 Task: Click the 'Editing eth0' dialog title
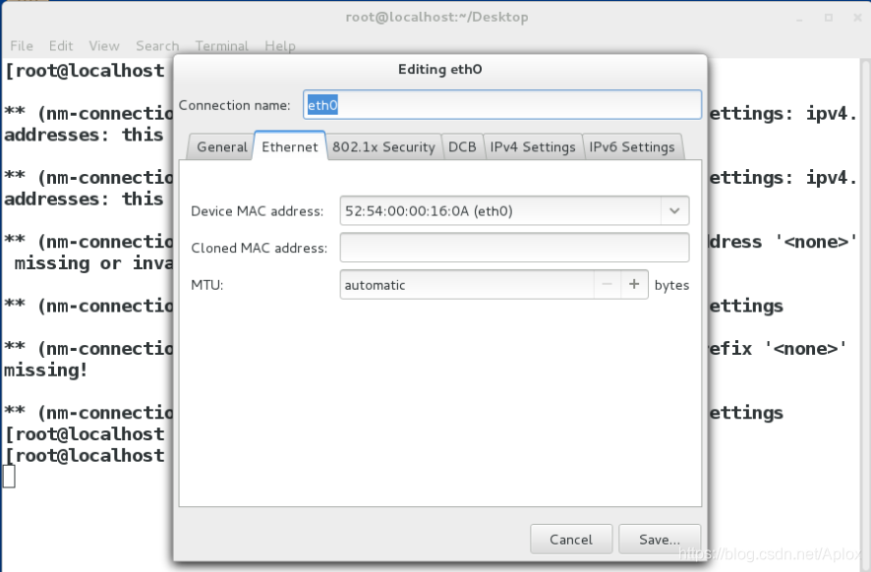[x=440, y=70]
